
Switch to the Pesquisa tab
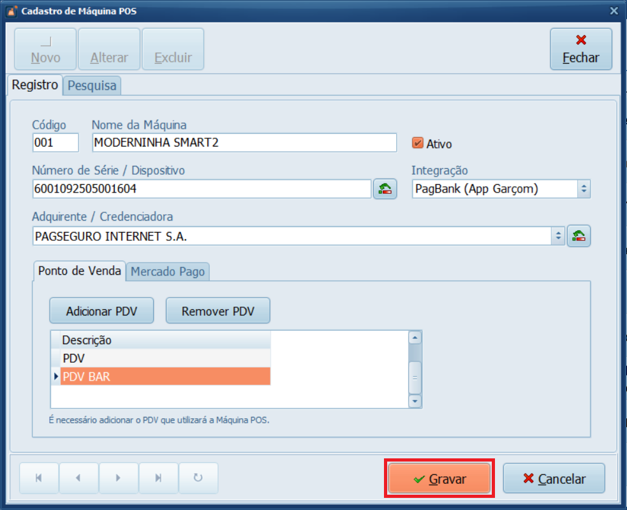[x=92, y=85]
